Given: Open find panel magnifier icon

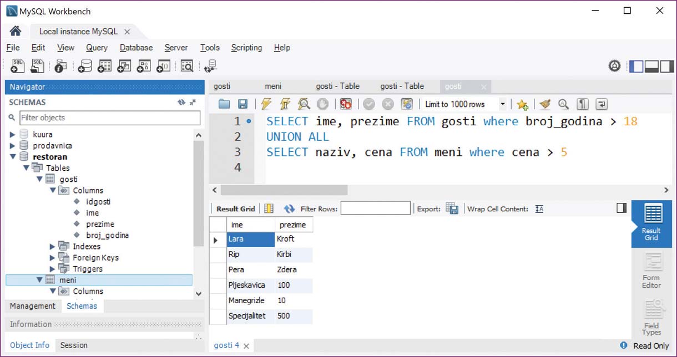Looking at the screenshot, I should (563, 104).
